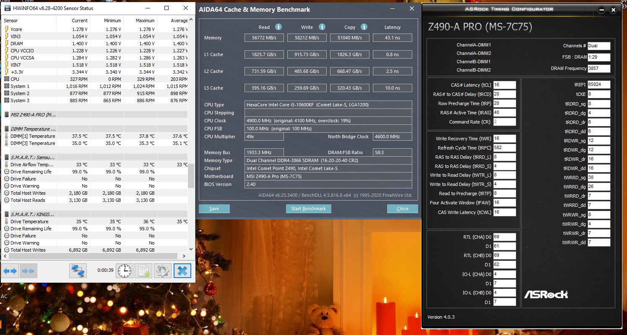
Task: Select the Total Host Reads row
Action: (x=95, y=200)
